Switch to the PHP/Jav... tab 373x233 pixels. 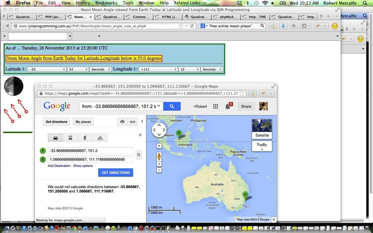click(51, 17)
